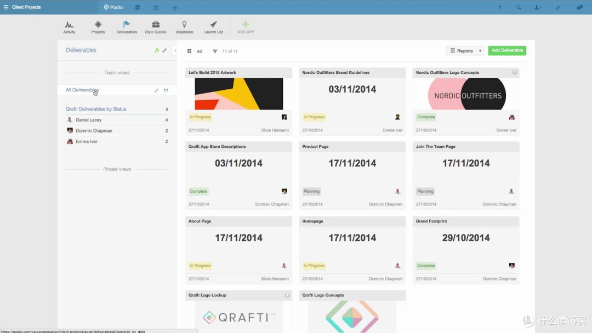Viewport: 592px width, 333px height.
Task: Click In Progress tag on Let's Build 2015 Artwork
Action: pos(200,117)
